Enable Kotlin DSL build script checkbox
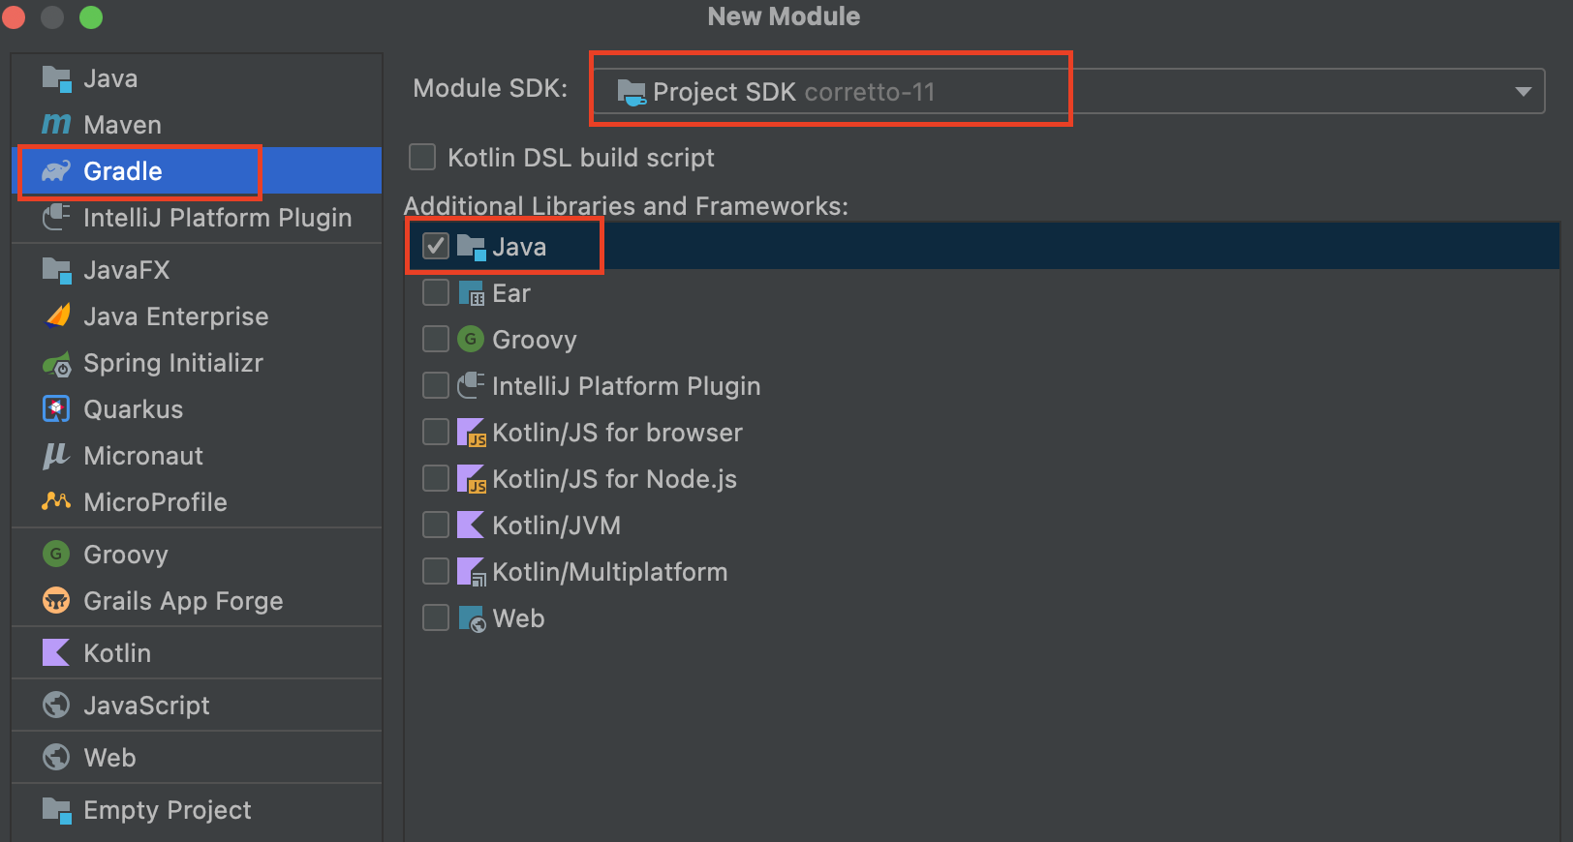This screenshot has height=842, width=1573. tap(422, 157)
